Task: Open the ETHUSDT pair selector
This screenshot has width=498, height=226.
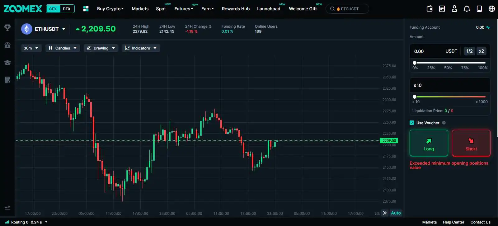Action: pos(50,29)
